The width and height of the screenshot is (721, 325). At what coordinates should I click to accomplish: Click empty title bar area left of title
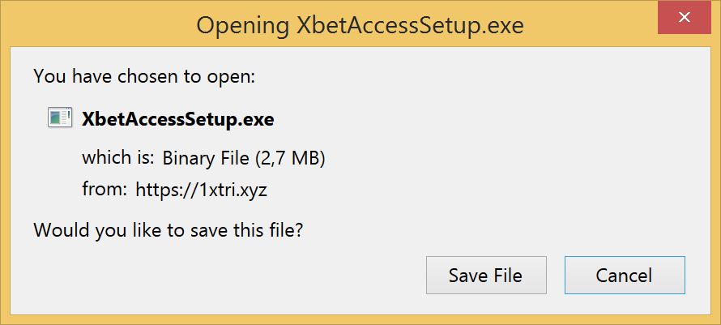(x=97, y=26)
